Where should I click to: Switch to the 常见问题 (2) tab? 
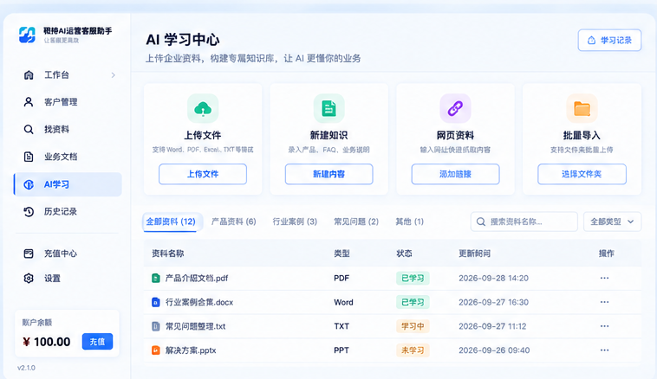click(356, 222)
